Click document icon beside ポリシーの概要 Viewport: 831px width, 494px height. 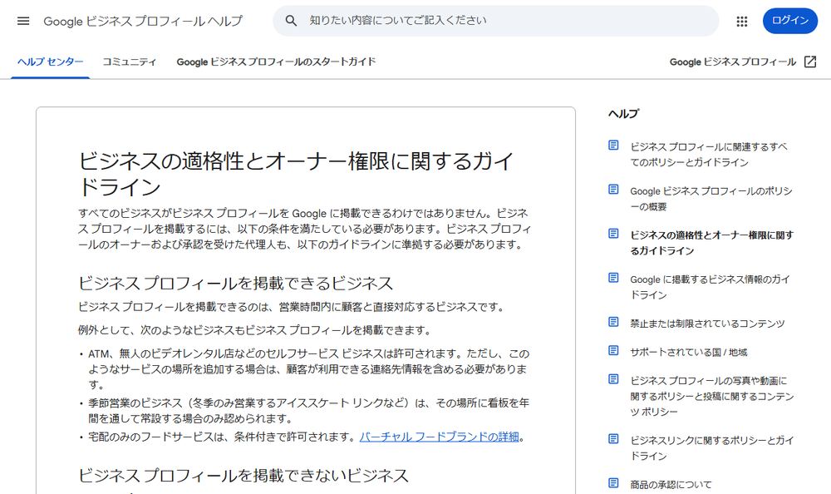click(x=613, y=190)
